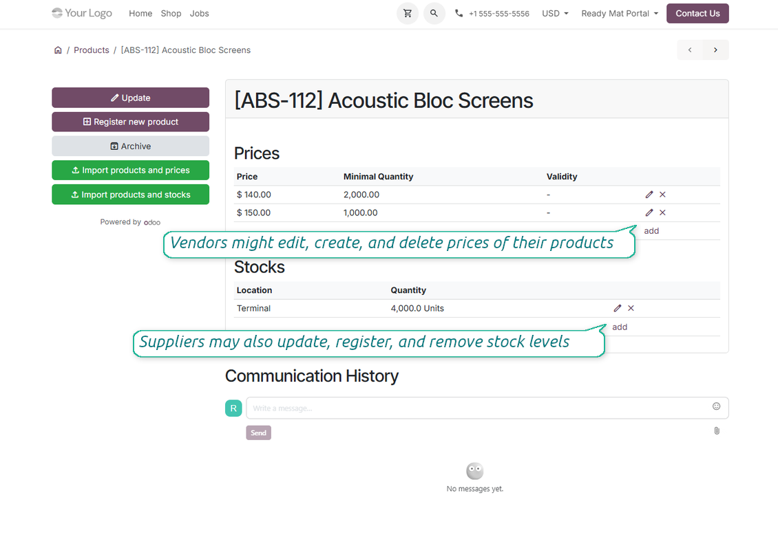
Task: Open the Shop menu item
Action: 171,13
